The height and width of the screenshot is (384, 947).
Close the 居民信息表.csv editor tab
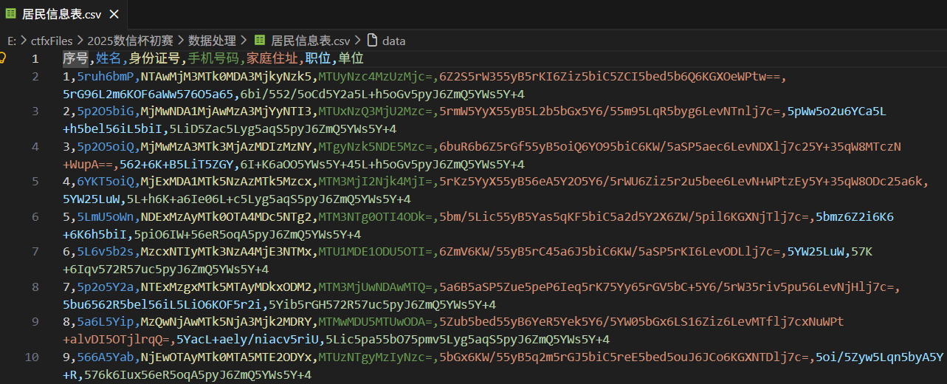point(114,14)
